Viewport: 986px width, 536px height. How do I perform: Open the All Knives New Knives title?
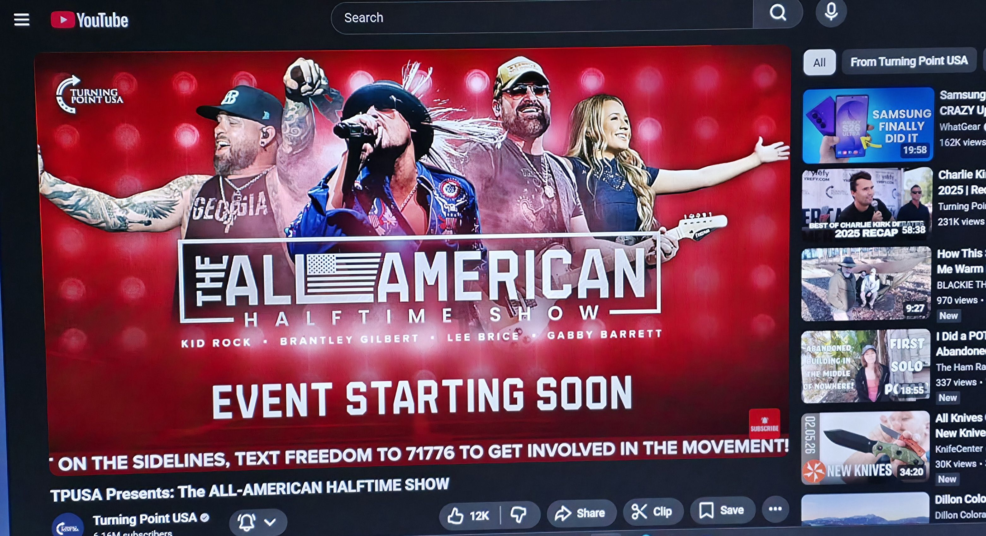960,425
